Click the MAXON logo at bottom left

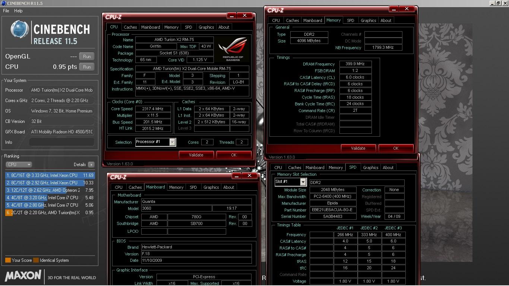[x=23, y=276]
